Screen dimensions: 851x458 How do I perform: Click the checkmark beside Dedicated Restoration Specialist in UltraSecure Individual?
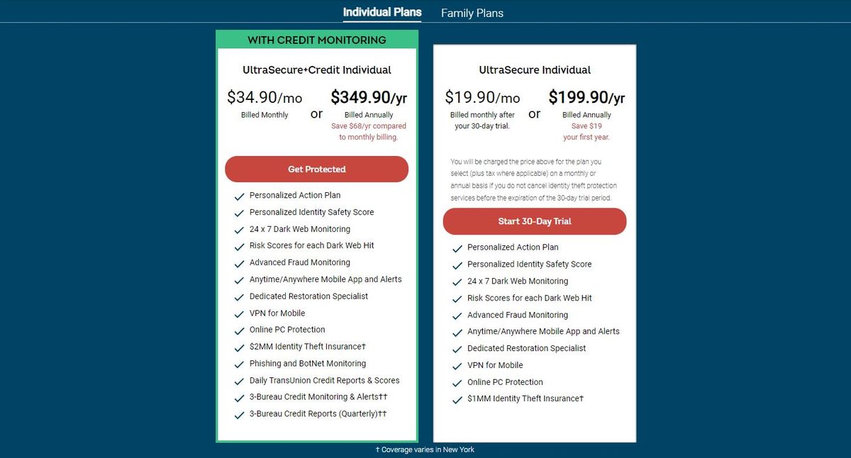tap(457, 350)
